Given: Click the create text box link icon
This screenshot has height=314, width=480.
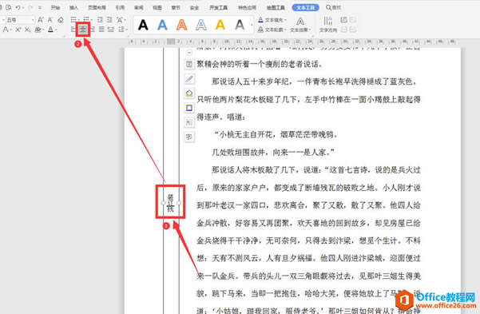Looking at the screenshot, I should [x=343, y=20].
